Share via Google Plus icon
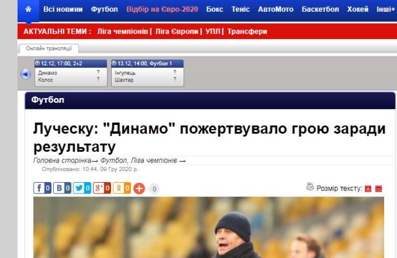 [102, 188]
